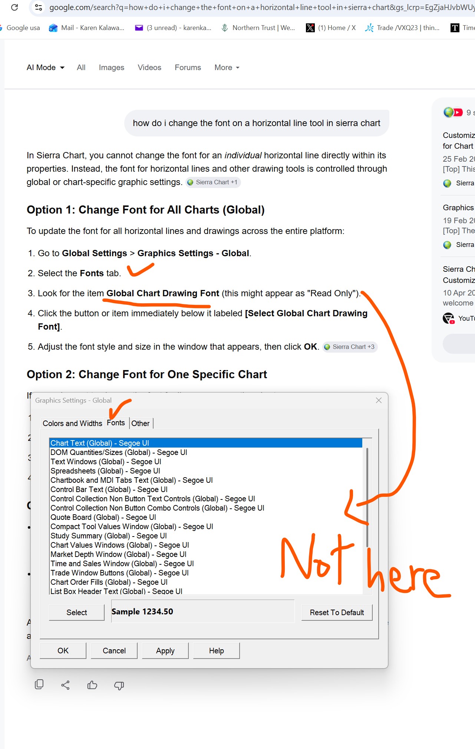This screenshot has height=749, width=475.
Task: Reload the page with the refresh icon
Action: [x=14, y=7]
